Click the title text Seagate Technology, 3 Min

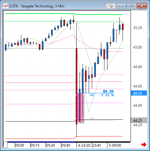click(43, 6)
